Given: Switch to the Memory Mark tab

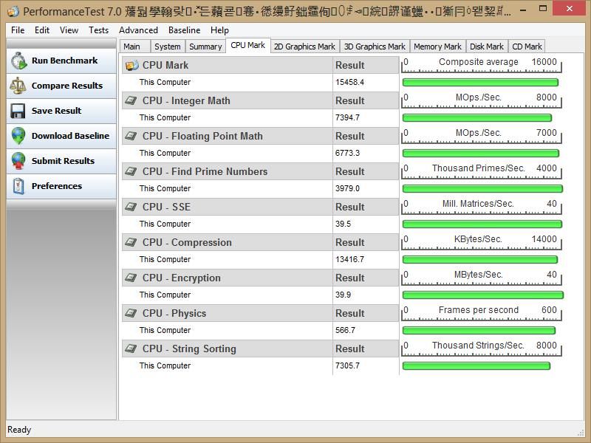Looking at the screenshot, I should point(437,47).
